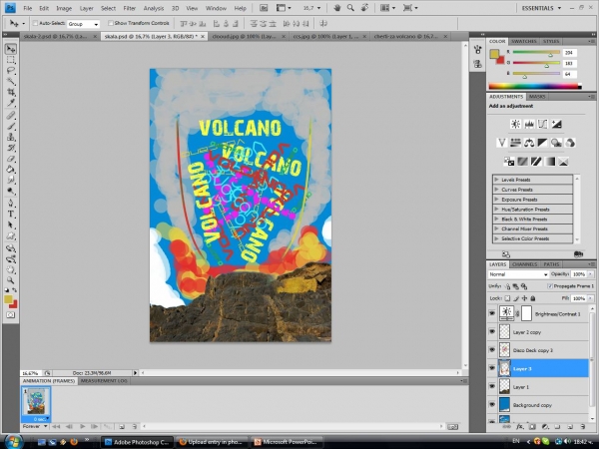Screen dimensions: 599x449
Task: Open the Filter menu
Action: click(x=130, y=8)
